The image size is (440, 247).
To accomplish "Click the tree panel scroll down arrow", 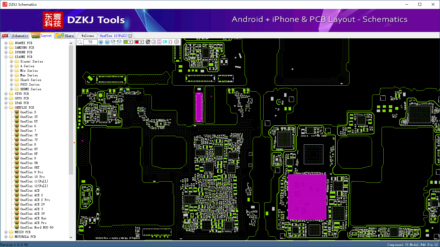I will [x=71, y=237].
